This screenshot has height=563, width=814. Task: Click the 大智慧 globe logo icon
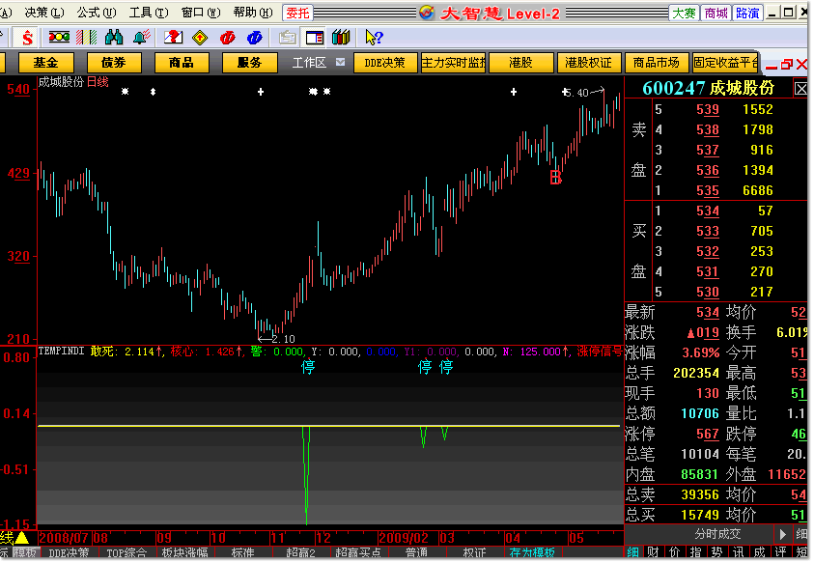pyautogui.click(x=427, y=13)
